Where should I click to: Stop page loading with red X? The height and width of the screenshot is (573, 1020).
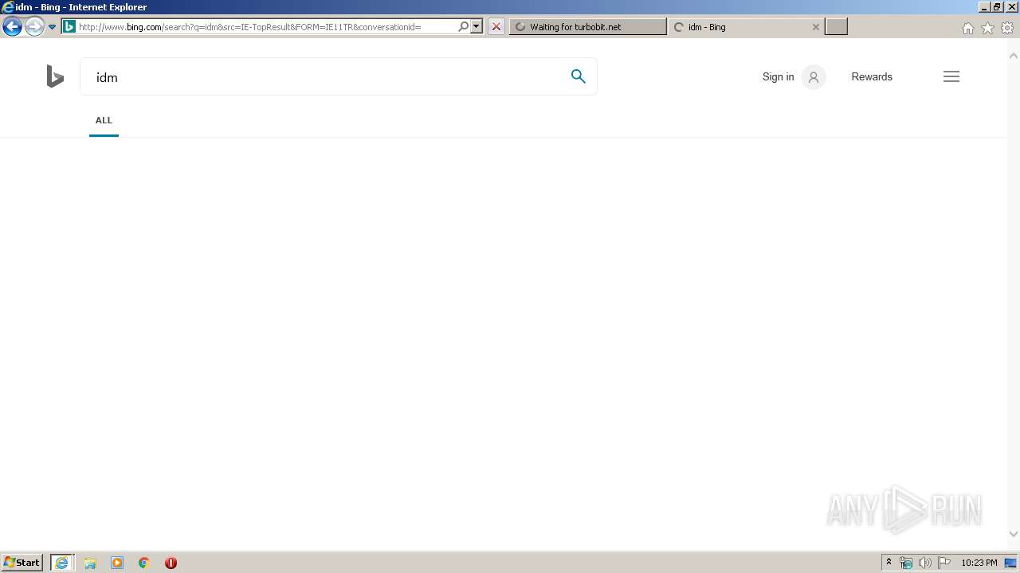496,26
